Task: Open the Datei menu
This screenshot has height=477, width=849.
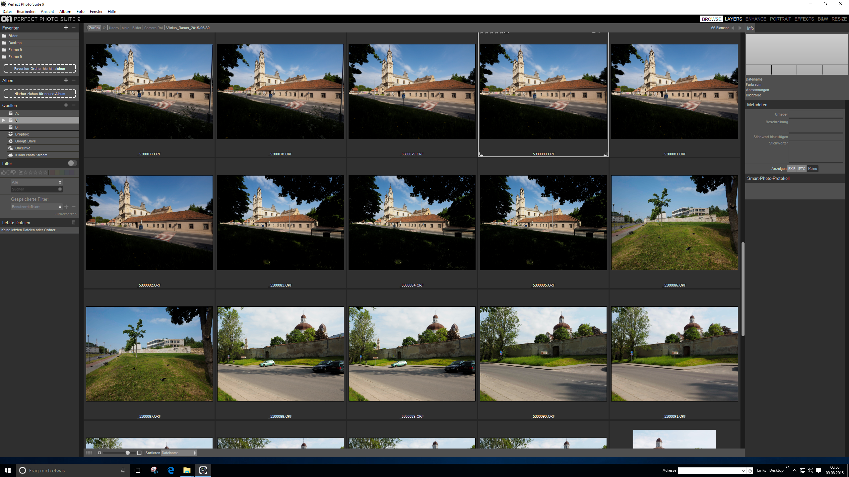Action: coord(7,11)
